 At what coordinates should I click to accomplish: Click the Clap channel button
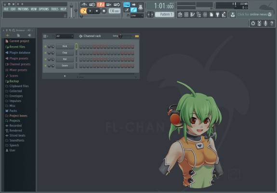tap(65, 52)
